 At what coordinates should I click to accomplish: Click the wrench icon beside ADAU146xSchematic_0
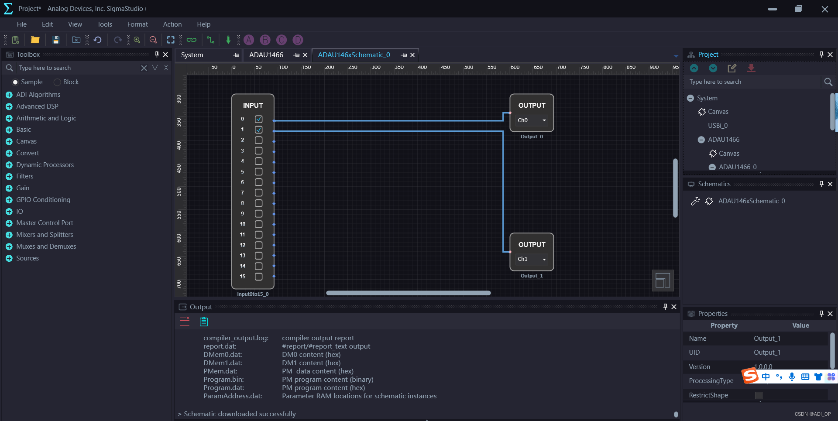tap(696, 201)
